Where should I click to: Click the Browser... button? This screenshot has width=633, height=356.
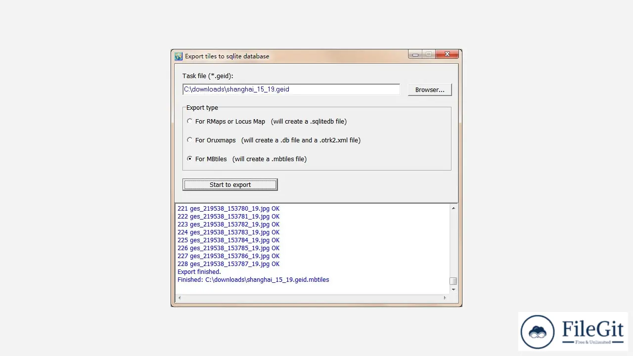tap(430, 89)
